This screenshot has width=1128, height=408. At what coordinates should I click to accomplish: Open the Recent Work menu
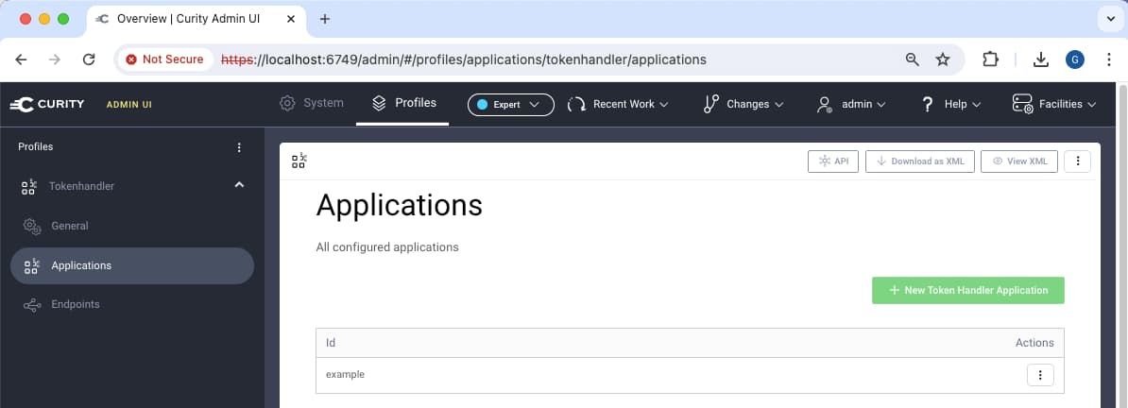(x=618, y=104)
